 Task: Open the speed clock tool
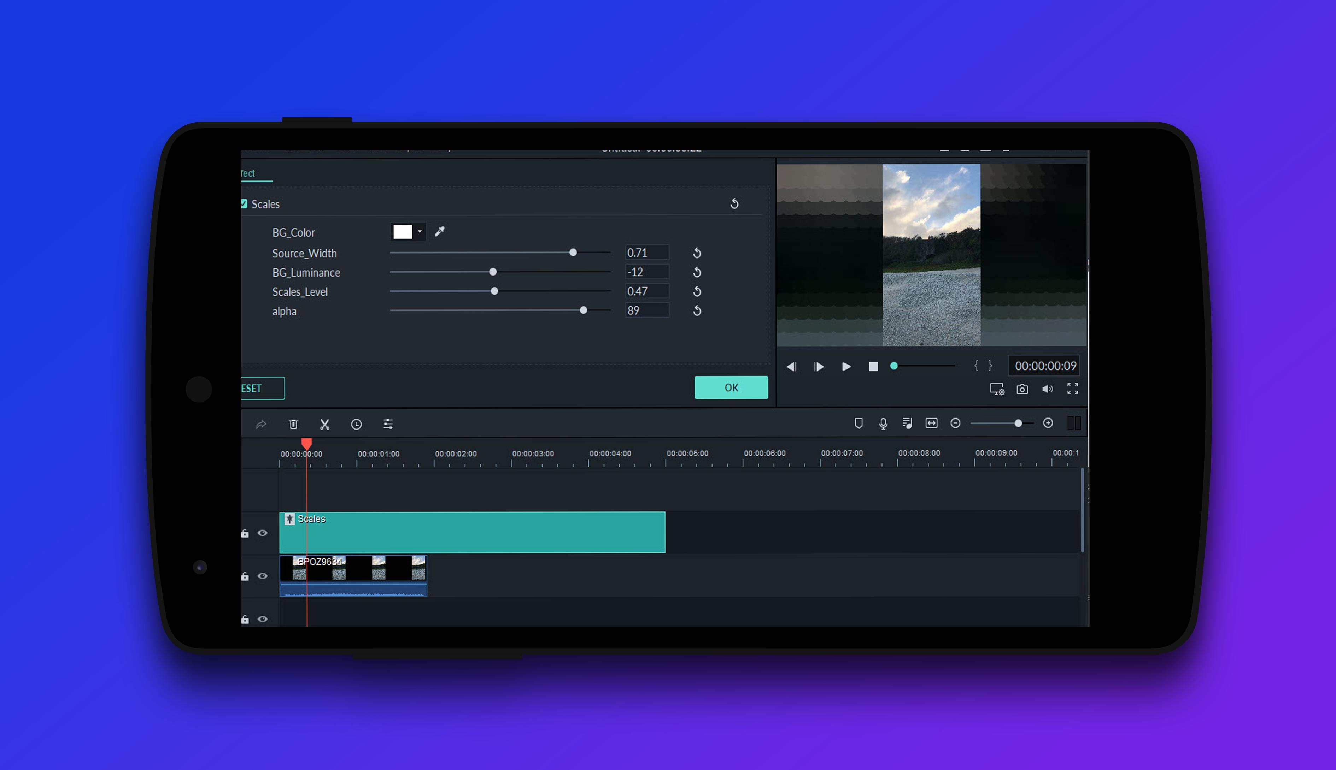tap(357, 424)
